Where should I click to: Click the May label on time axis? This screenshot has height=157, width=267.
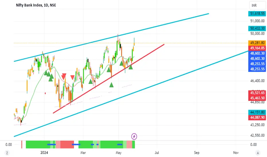119,153
